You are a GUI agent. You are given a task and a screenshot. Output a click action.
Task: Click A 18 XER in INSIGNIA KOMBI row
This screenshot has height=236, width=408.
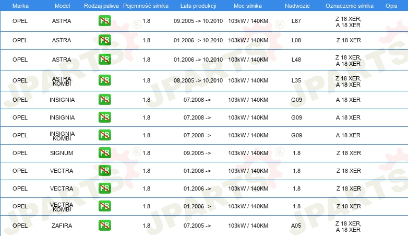tap(348, 135)
